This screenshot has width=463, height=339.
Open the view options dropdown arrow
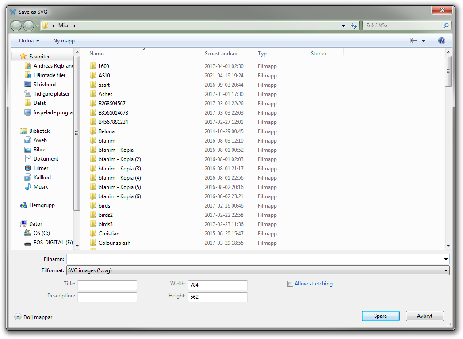coord(423,41)
